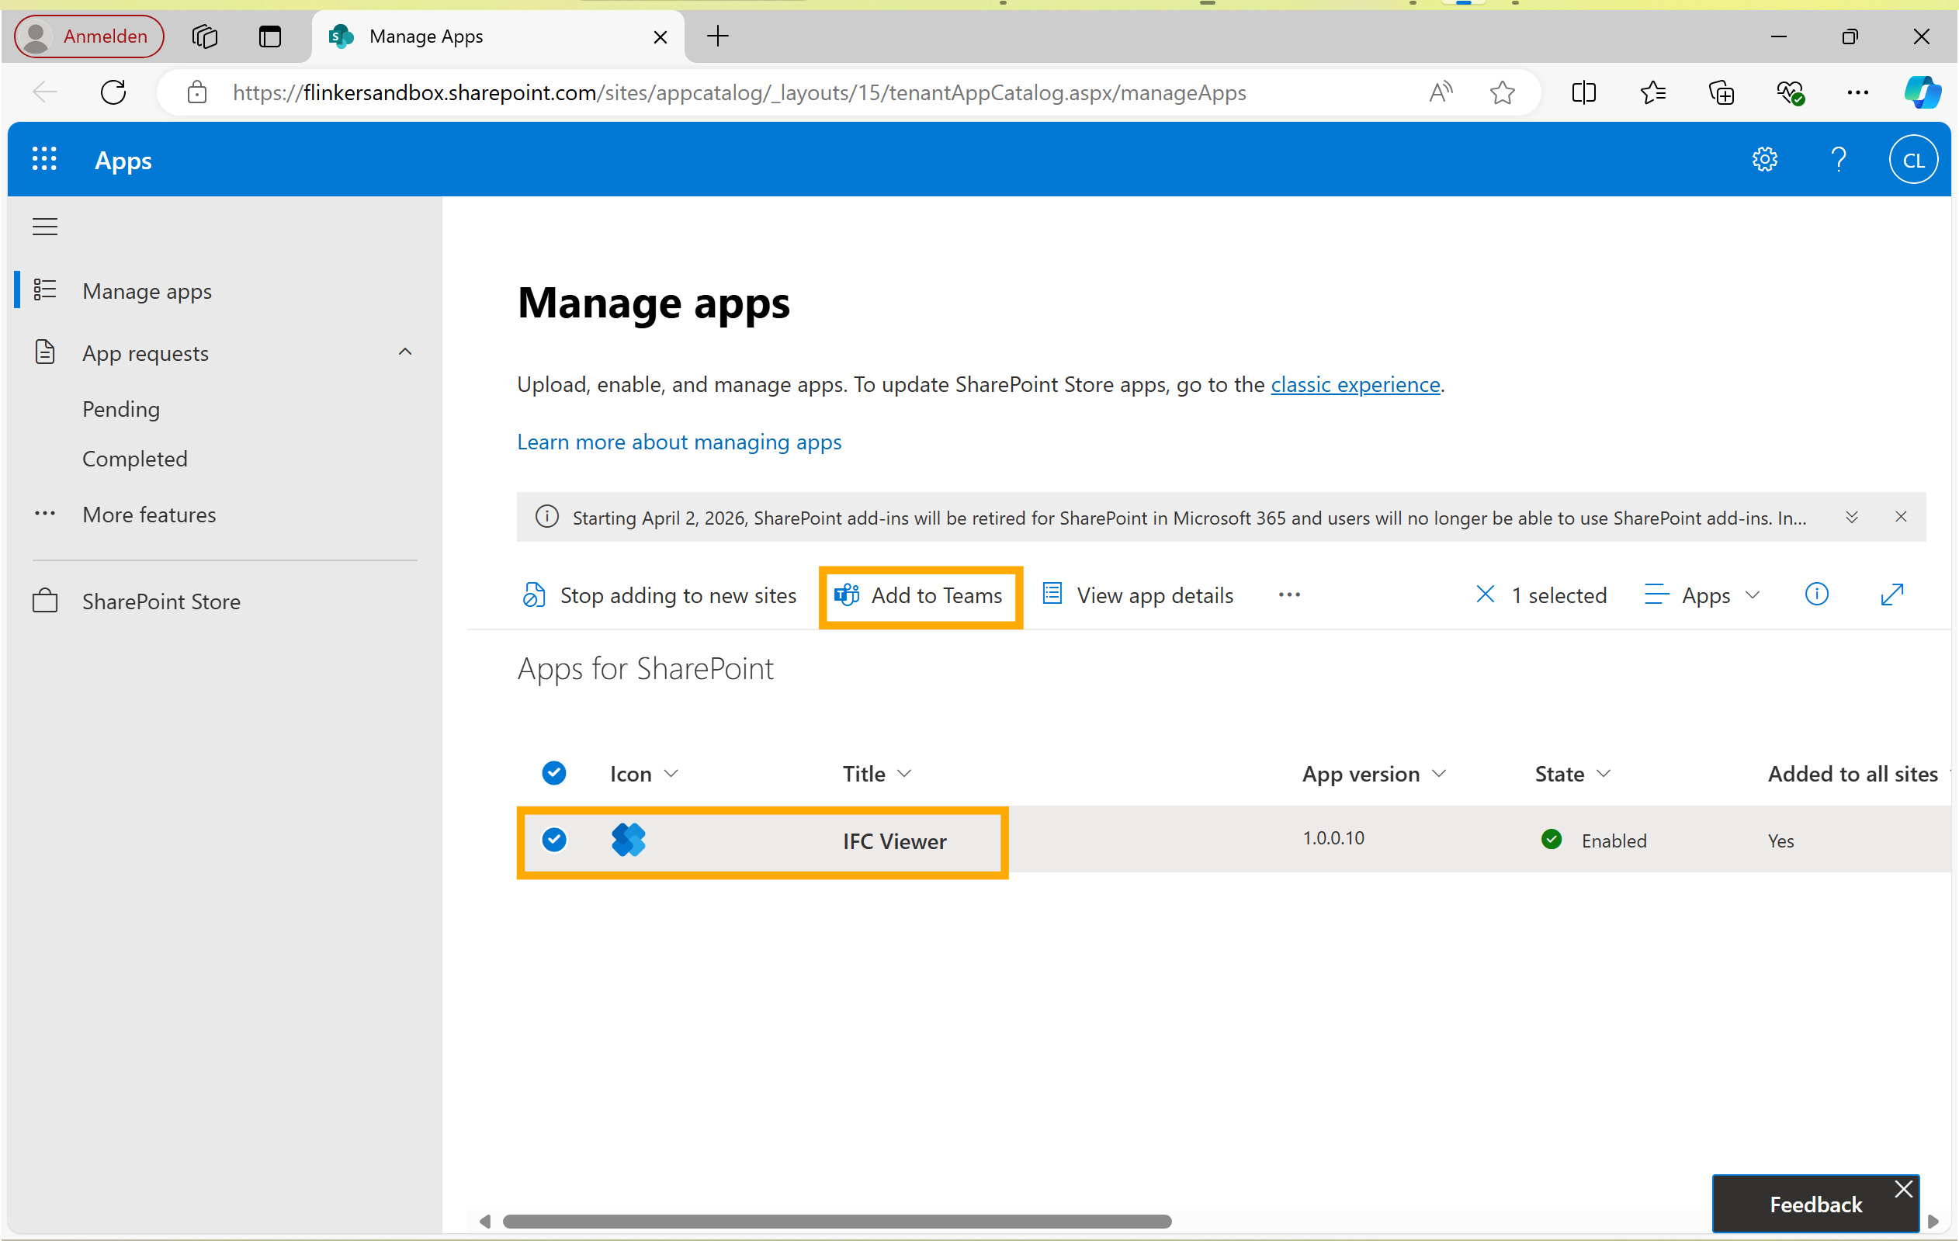Switch to the Manage Apps browser tab

click(497, 36)
